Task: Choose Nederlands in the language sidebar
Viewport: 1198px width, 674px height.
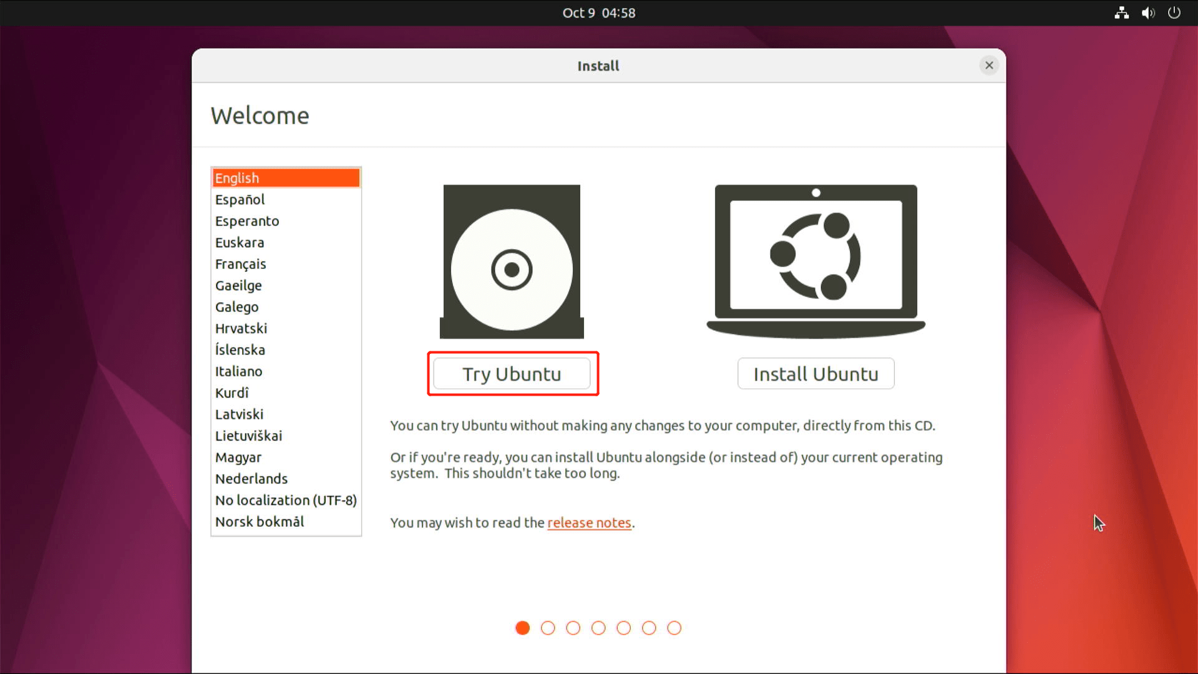Action: (251, 479)
